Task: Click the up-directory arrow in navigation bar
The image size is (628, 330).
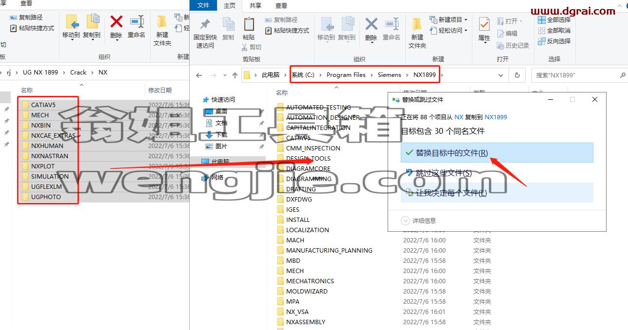Action: pos(235,75)
